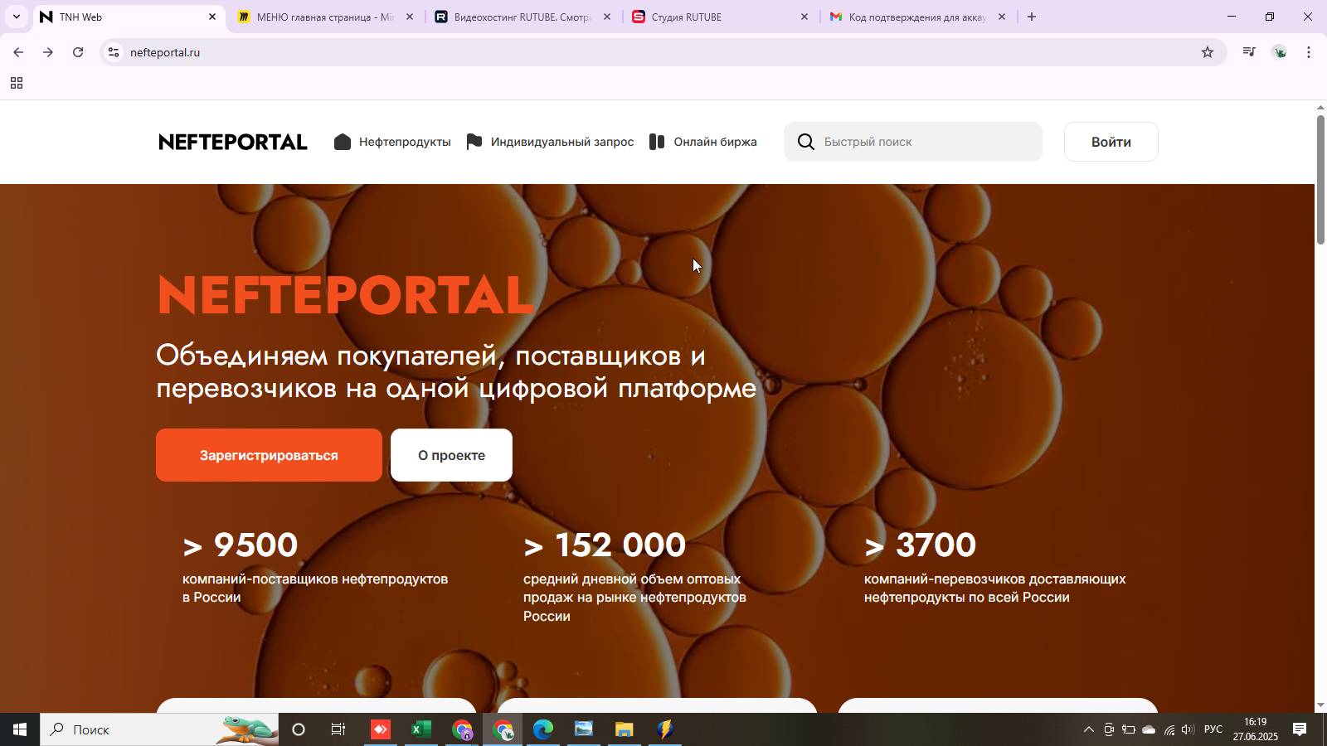The image size is (1327, 746).
Task: Click the Войти button
Action: click(1111, 142)
